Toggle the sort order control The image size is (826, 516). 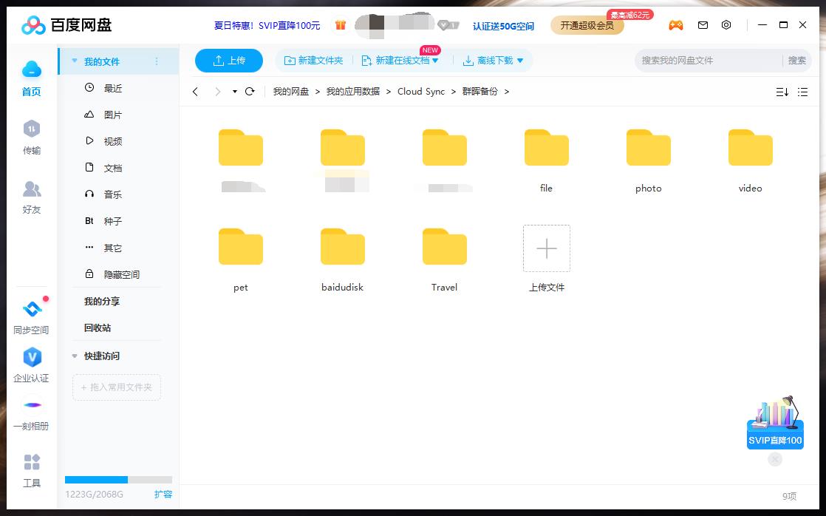point(782,92)
